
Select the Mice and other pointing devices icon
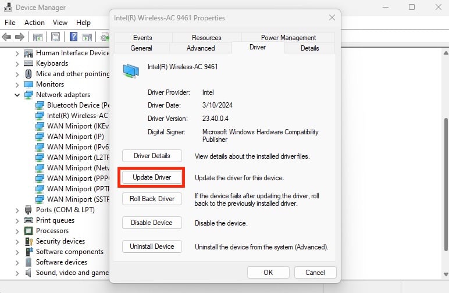[x=28, y=74]
